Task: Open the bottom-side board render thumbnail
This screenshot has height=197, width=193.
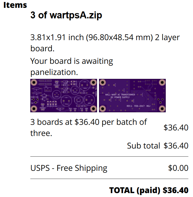Action: (x=132, y=96)
